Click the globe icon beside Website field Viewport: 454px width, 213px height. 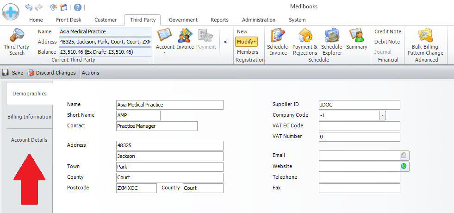404,166
